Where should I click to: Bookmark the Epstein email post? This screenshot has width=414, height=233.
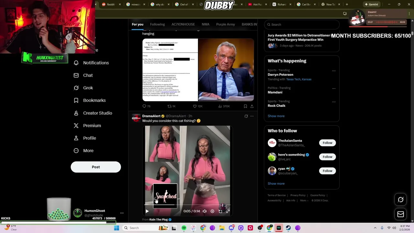click(x=245, y=106)
